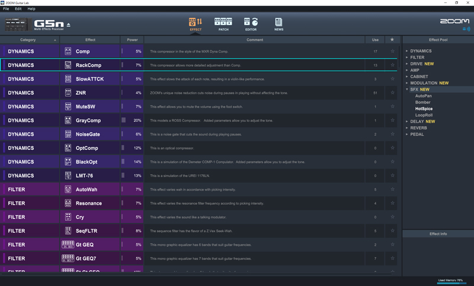Toggle favorite star for RackComp

click(x=392, y=65)
